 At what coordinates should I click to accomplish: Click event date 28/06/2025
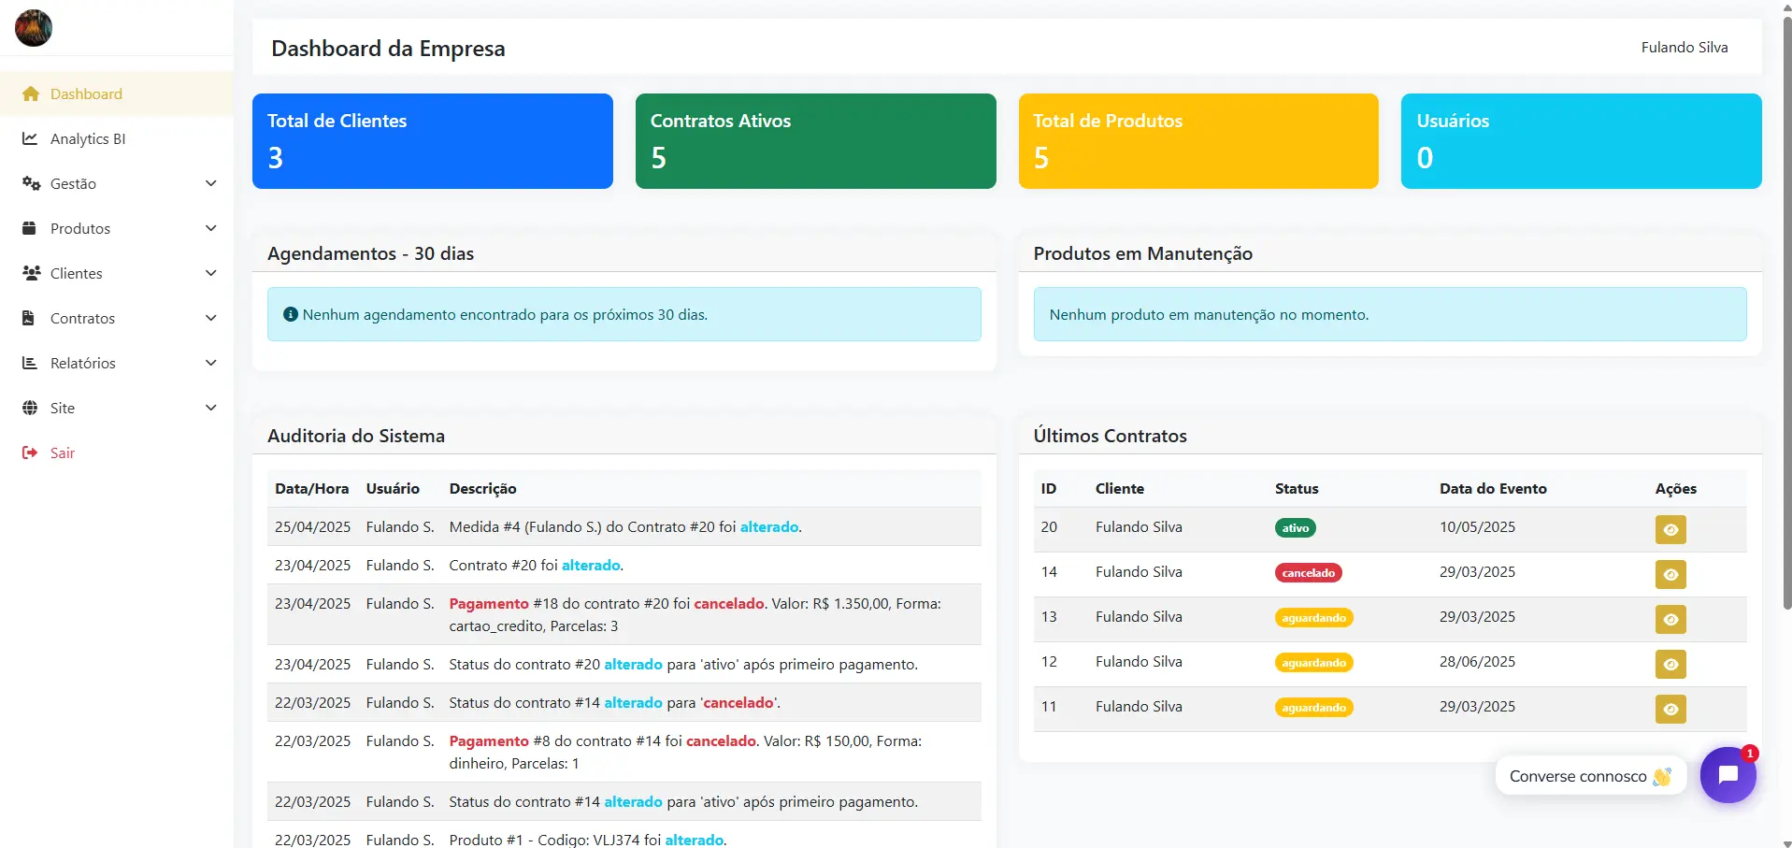[1477, 661]
